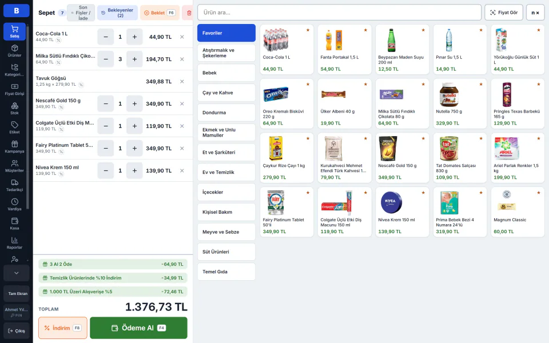Click the Tam Ekran fullscreen button

point(16,294)
